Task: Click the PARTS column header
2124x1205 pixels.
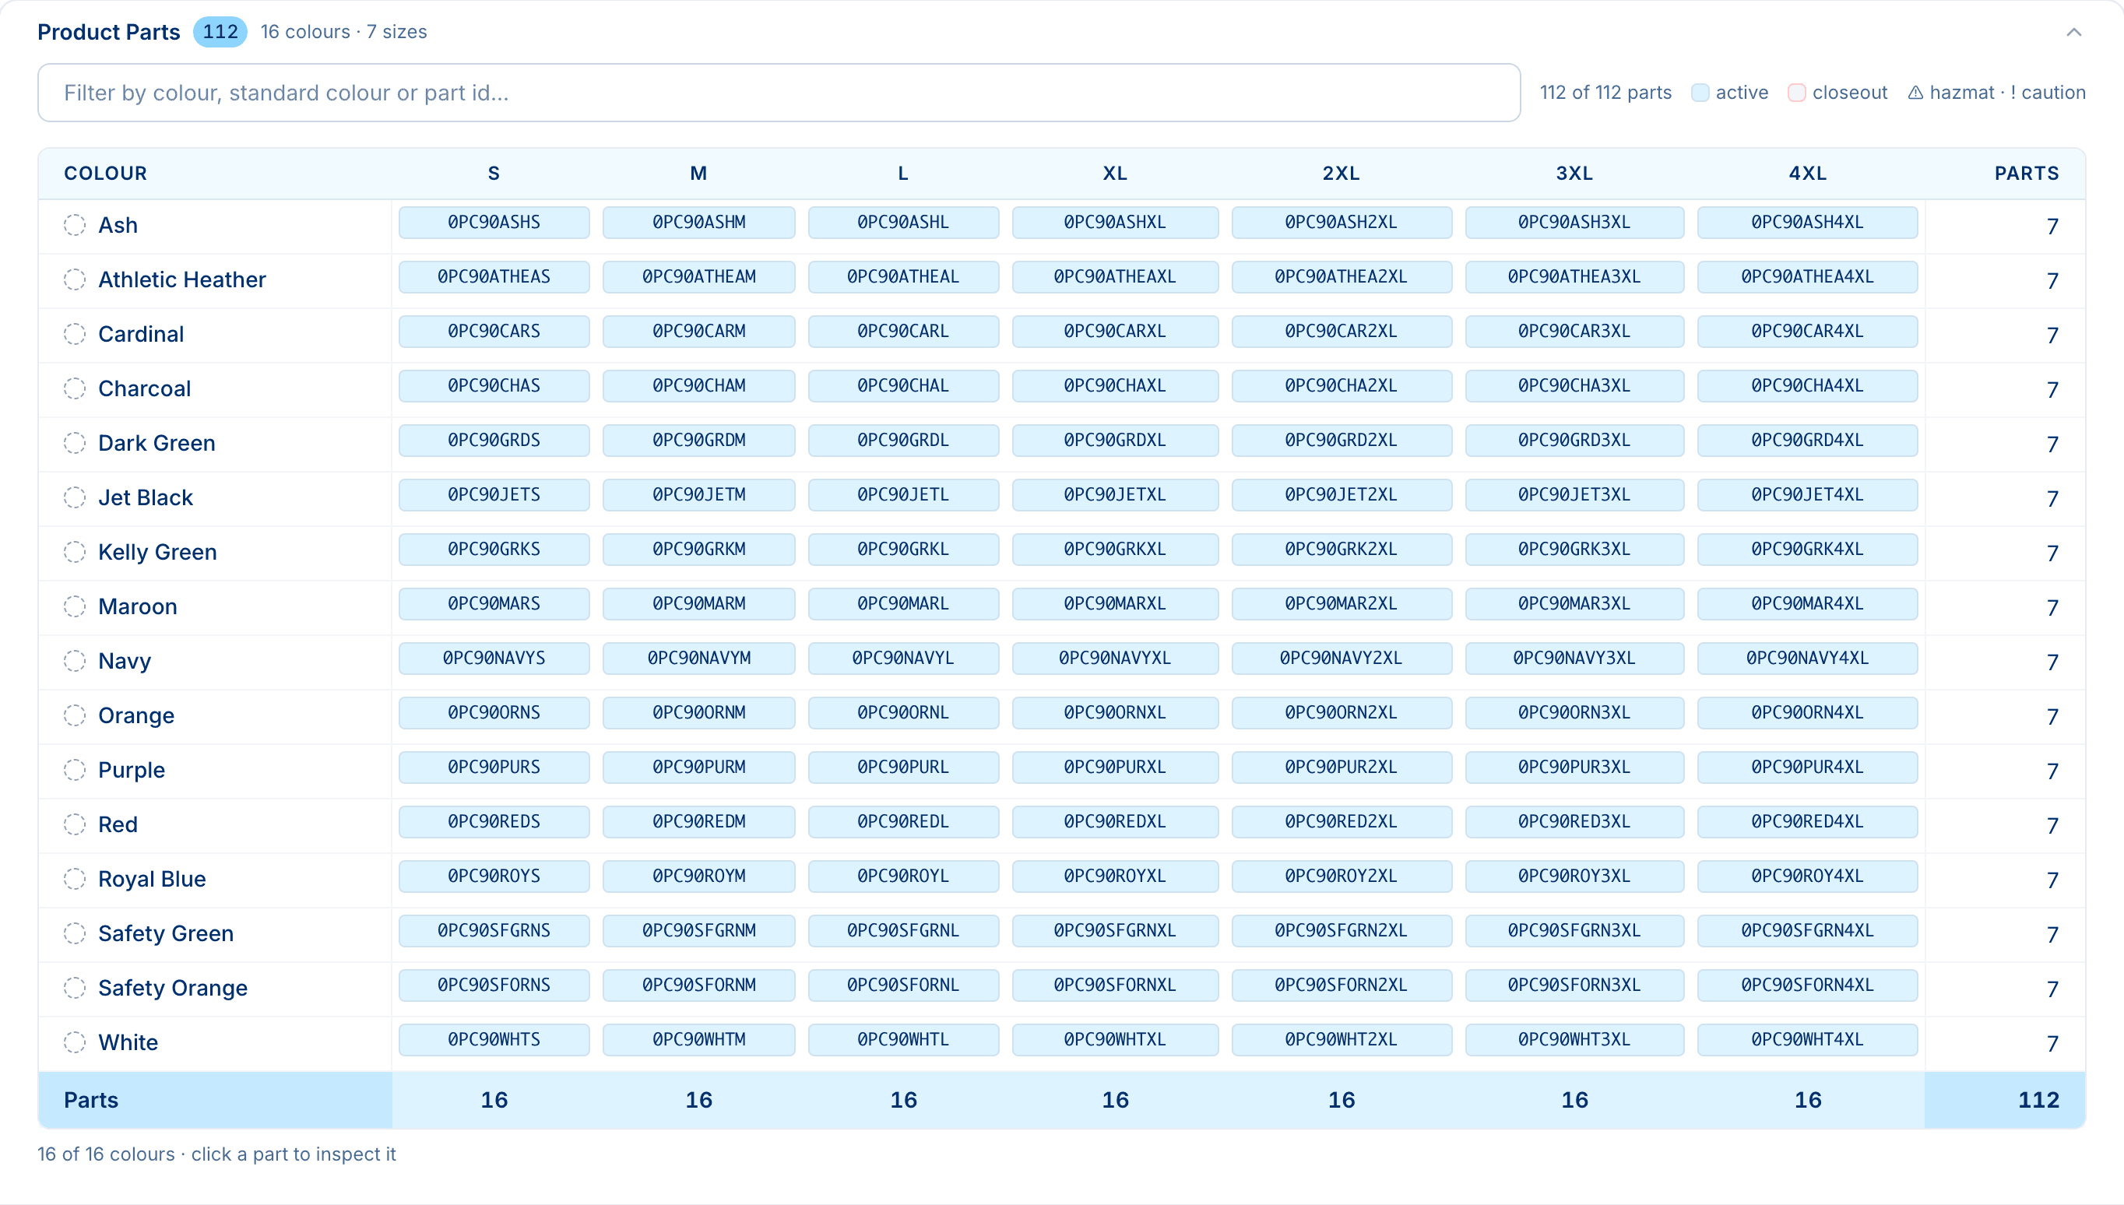Action: pos(2027,173)
